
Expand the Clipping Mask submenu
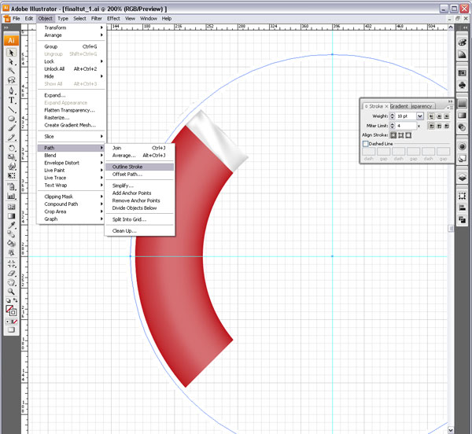point(72,197)
